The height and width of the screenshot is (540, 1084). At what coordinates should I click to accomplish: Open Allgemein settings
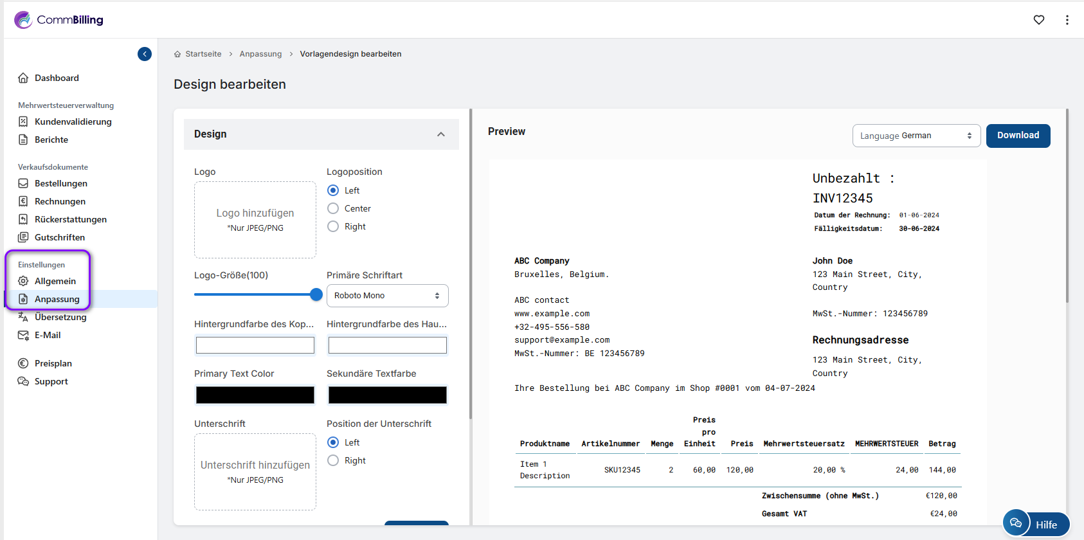pyautogui.click(x=55, y=281)
